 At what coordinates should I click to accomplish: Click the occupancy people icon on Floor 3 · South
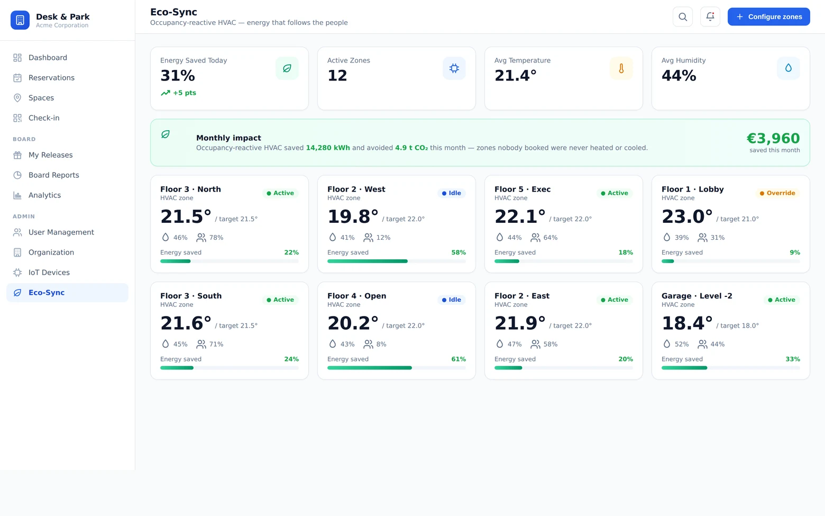(201, 344)
